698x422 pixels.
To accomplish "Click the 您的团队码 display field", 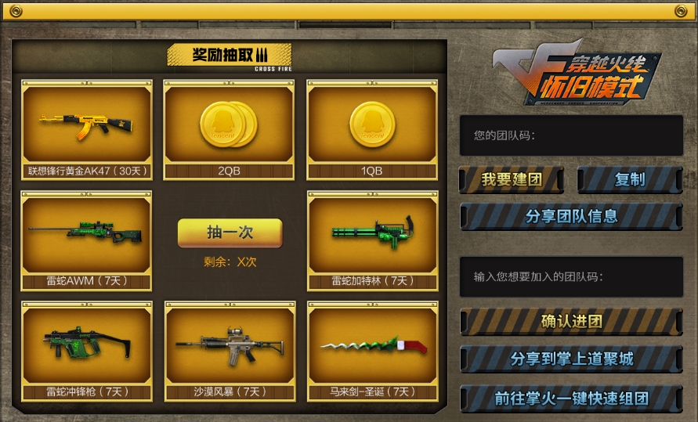I will [x=571, y=135].
